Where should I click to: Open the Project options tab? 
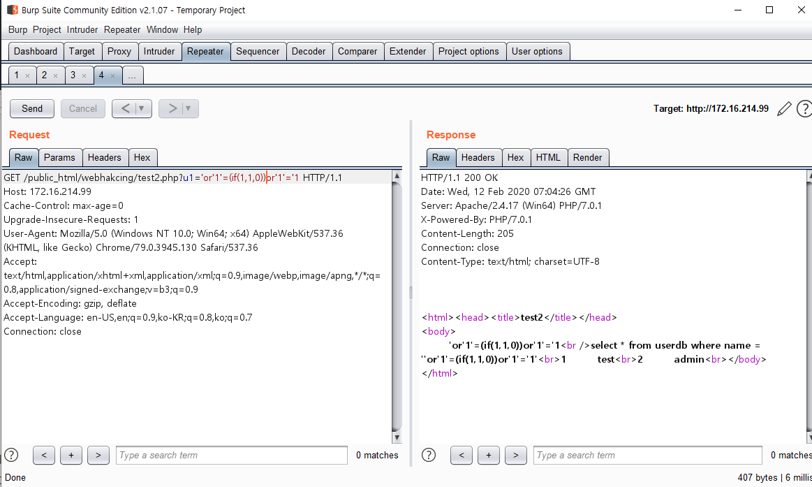point(468,51)
